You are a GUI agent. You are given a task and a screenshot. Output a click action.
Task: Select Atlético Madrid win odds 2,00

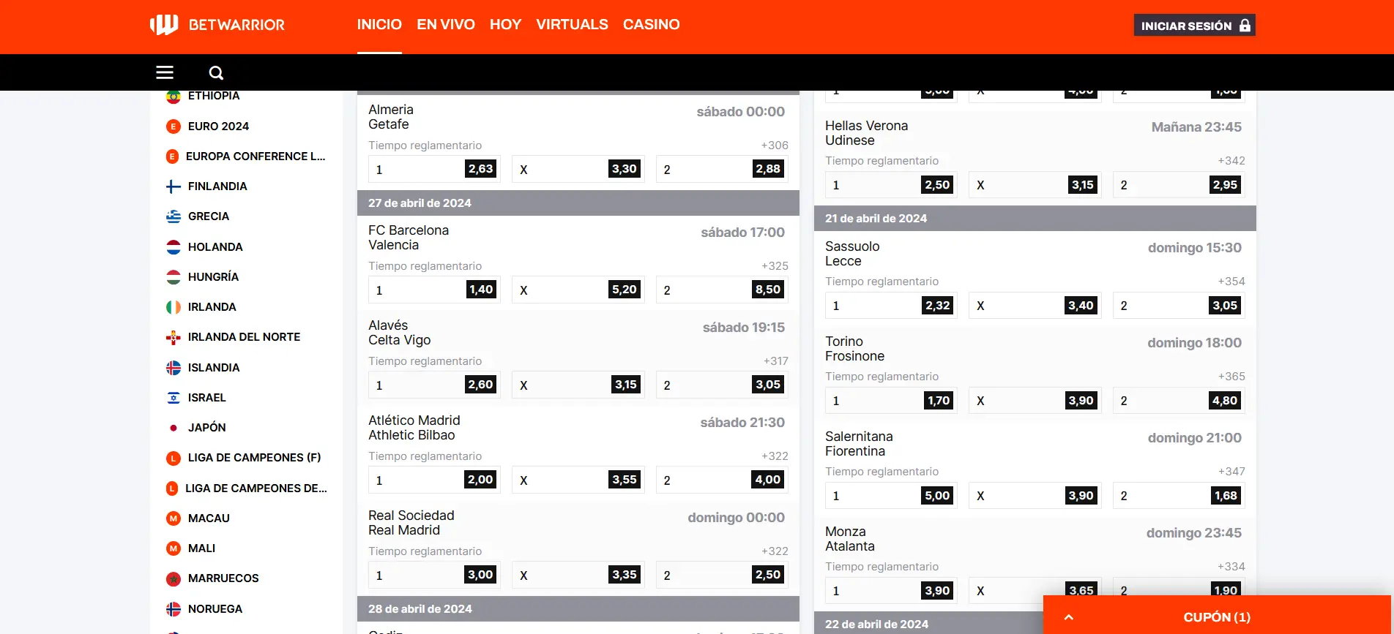coord(435,480)
